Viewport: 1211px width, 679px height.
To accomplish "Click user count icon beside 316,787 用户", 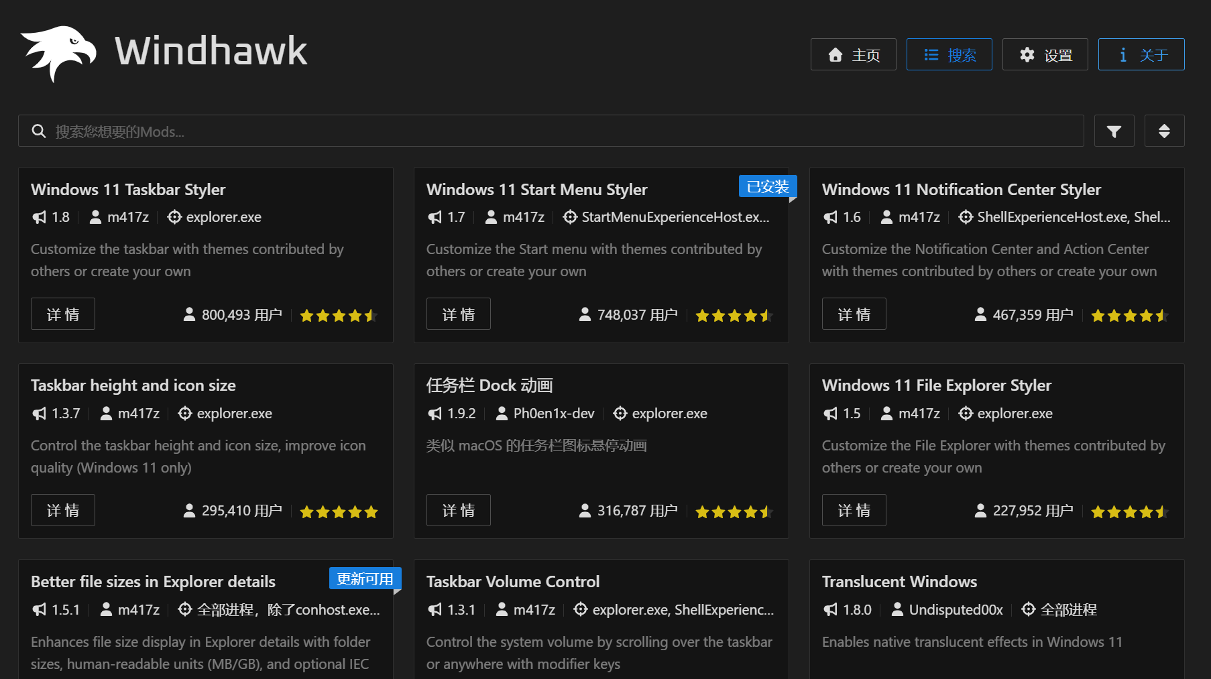I will [x=585, y=511].
